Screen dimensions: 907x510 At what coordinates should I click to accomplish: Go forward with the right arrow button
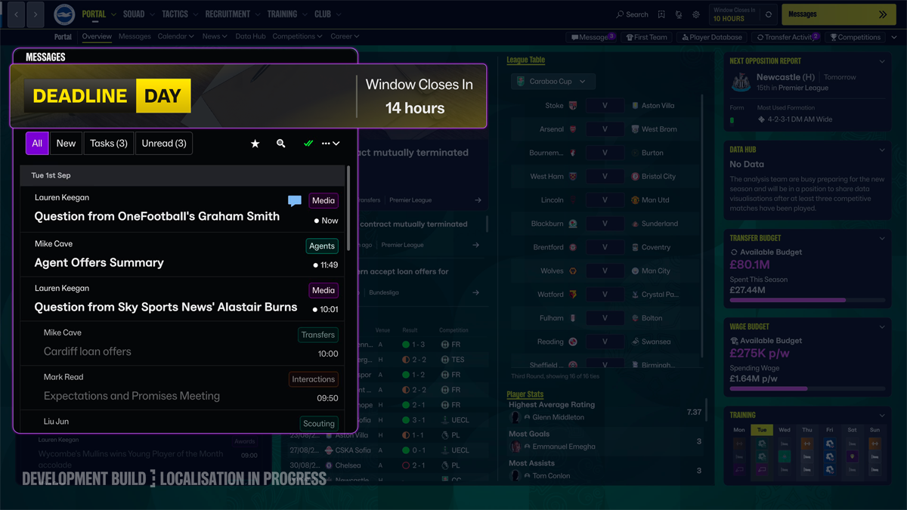36,14
